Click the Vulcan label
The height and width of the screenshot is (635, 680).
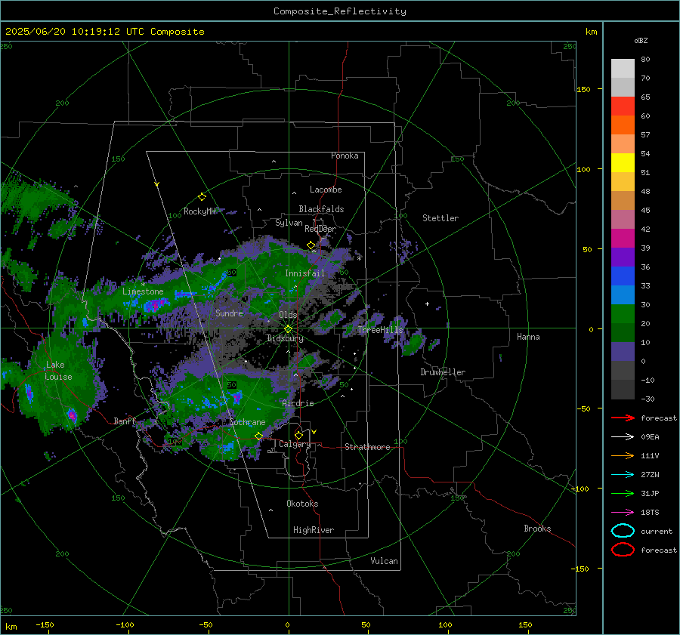[x=384, y=561]
